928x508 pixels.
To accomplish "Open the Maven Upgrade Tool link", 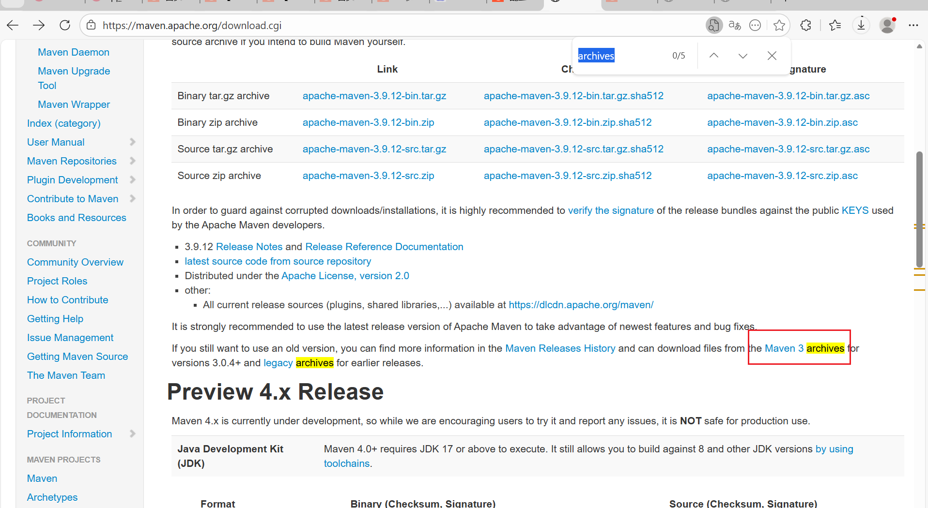I will pos(74,78).
